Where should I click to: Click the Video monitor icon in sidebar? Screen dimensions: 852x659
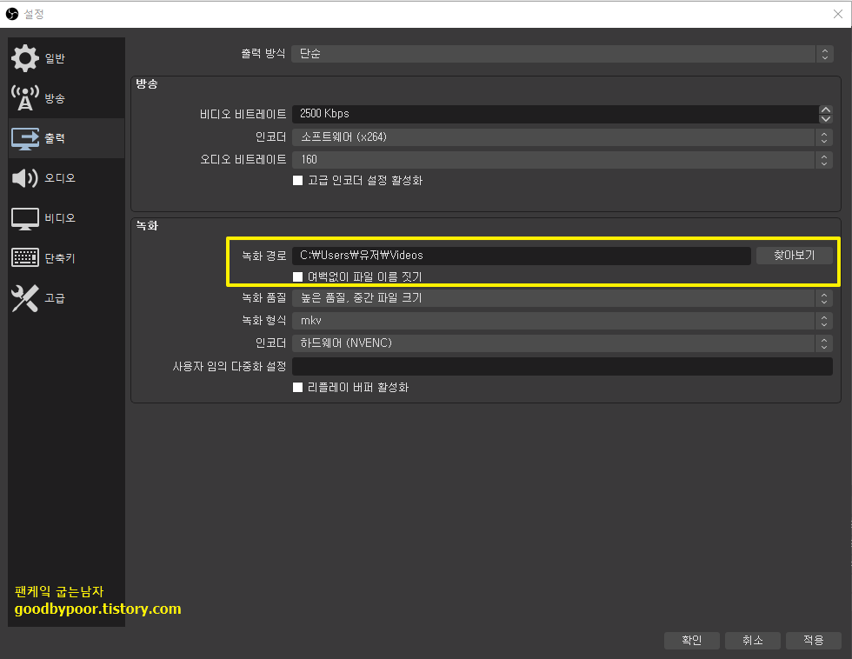tap(25, 218)
